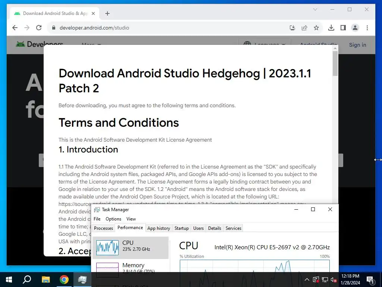The width and height of the screenshot is (382, 287).
Task: Click the address bar URL
Action: (94, 28)
